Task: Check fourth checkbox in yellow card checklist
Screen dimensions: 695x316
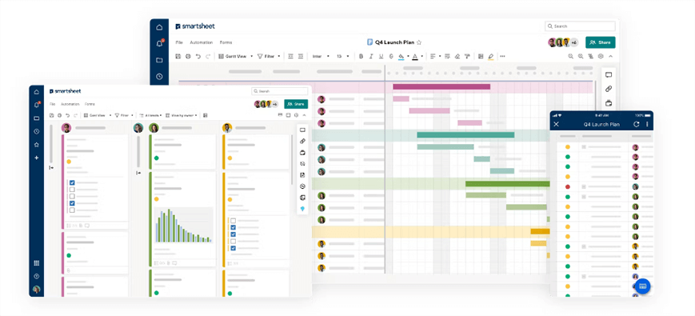Action: coord(234,241)
